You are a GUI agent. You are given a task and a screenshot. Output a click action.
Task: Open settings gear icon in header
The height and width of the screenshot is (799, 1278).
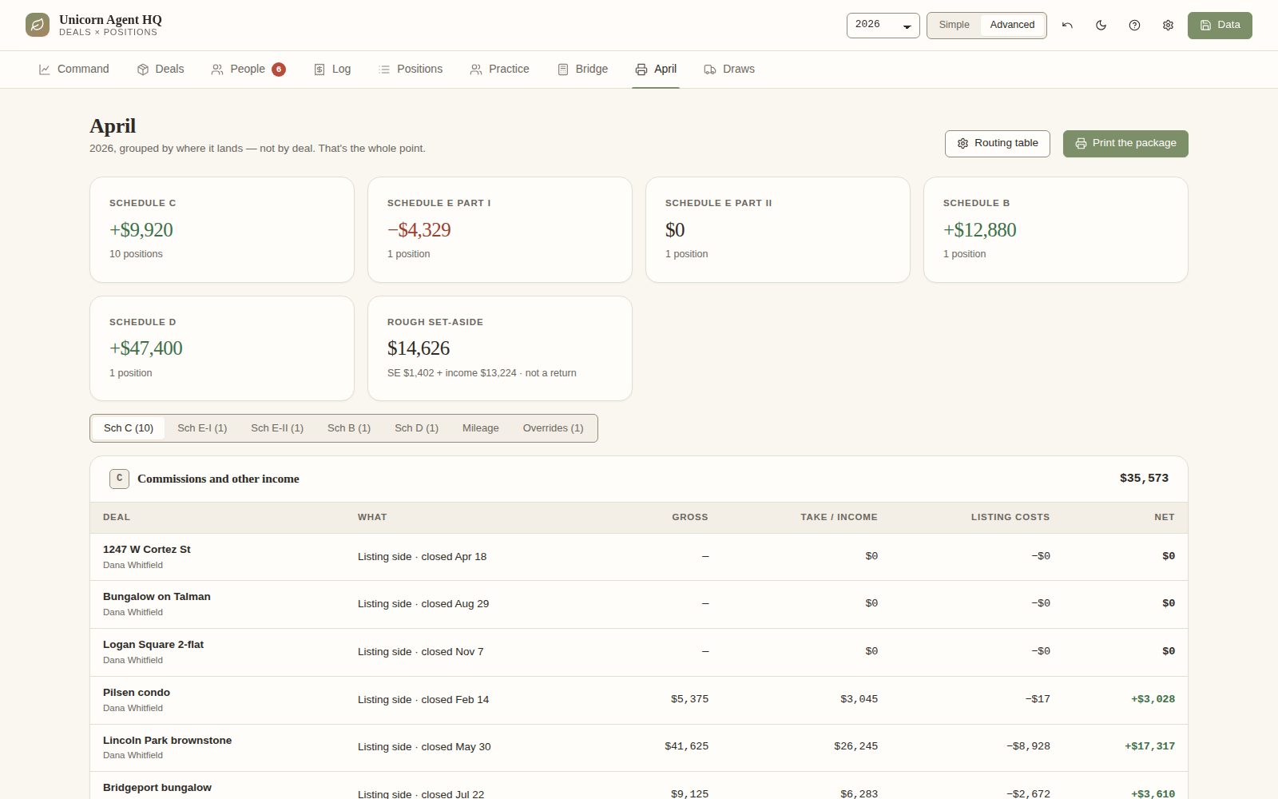pos(1168,26)
